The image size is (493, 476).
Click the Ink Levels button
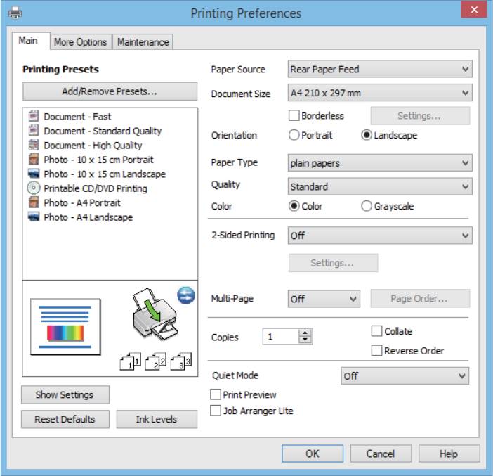[157, 419]
